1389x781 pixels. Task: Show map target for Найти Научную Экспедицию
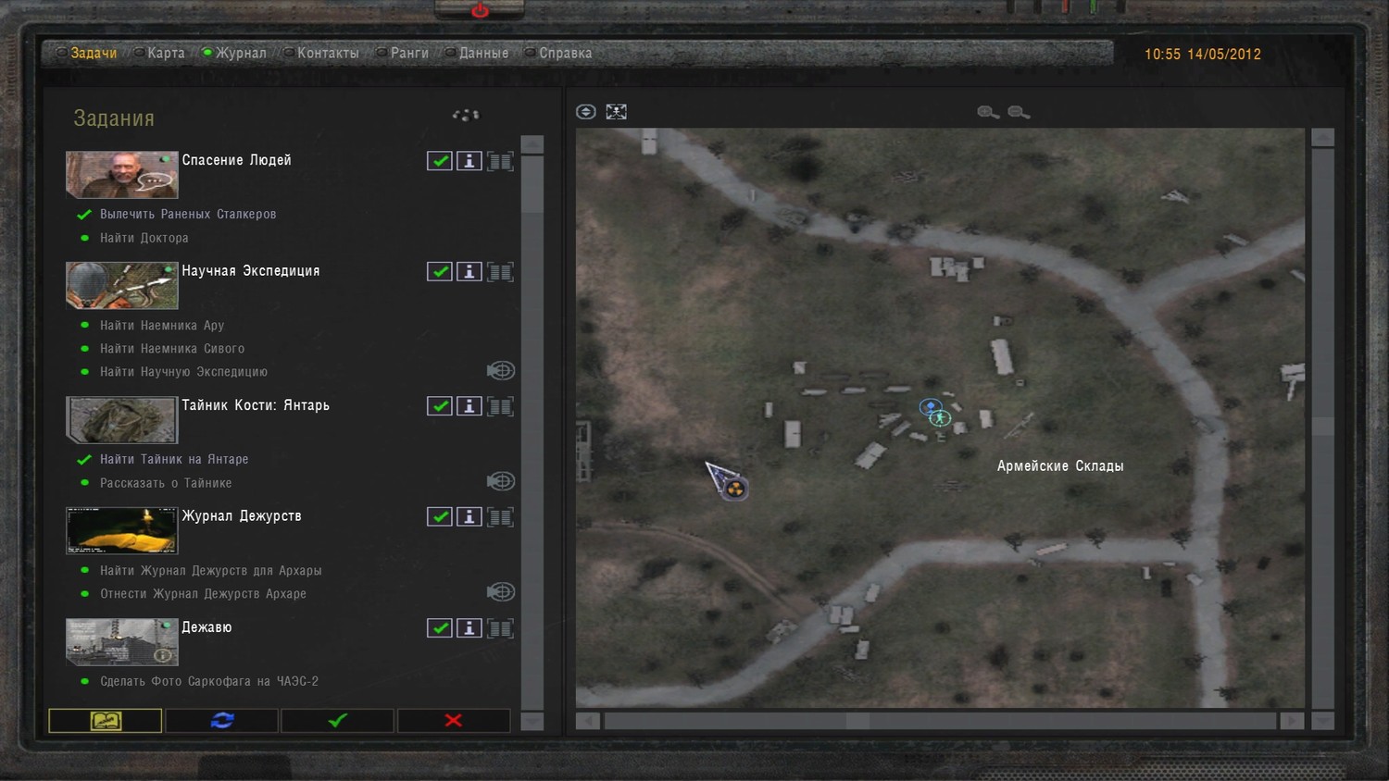tap(500, 371)
